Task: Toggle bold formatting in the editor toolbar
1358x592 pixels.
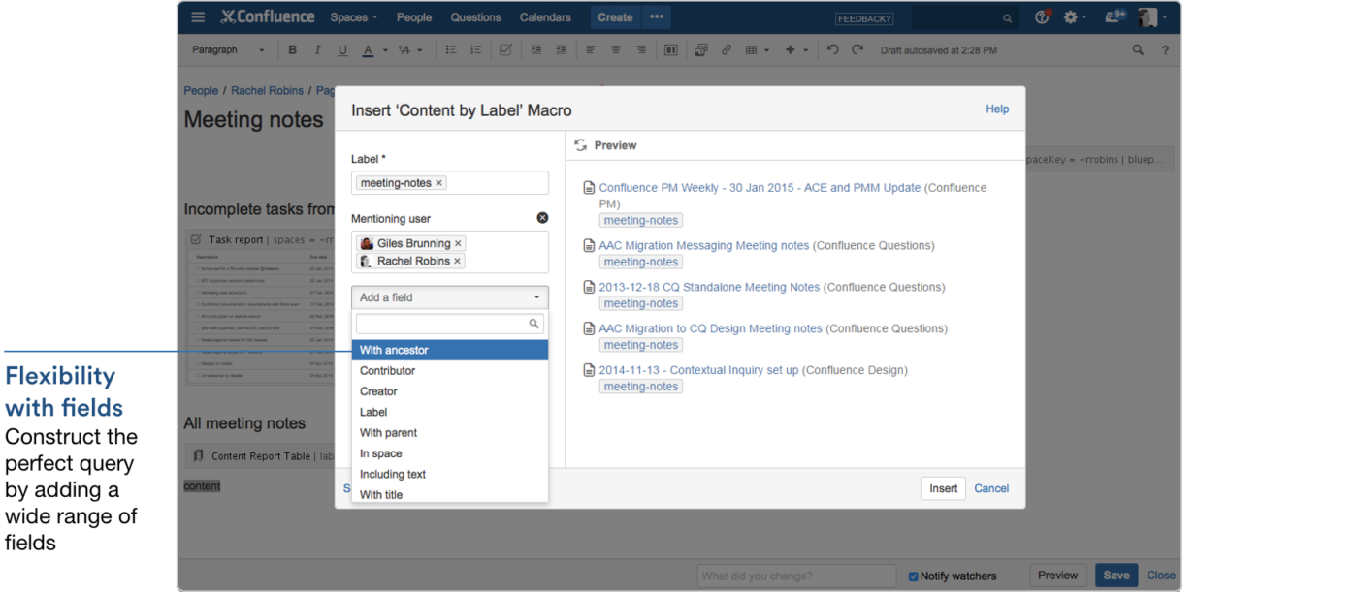Action: [292, 49]
